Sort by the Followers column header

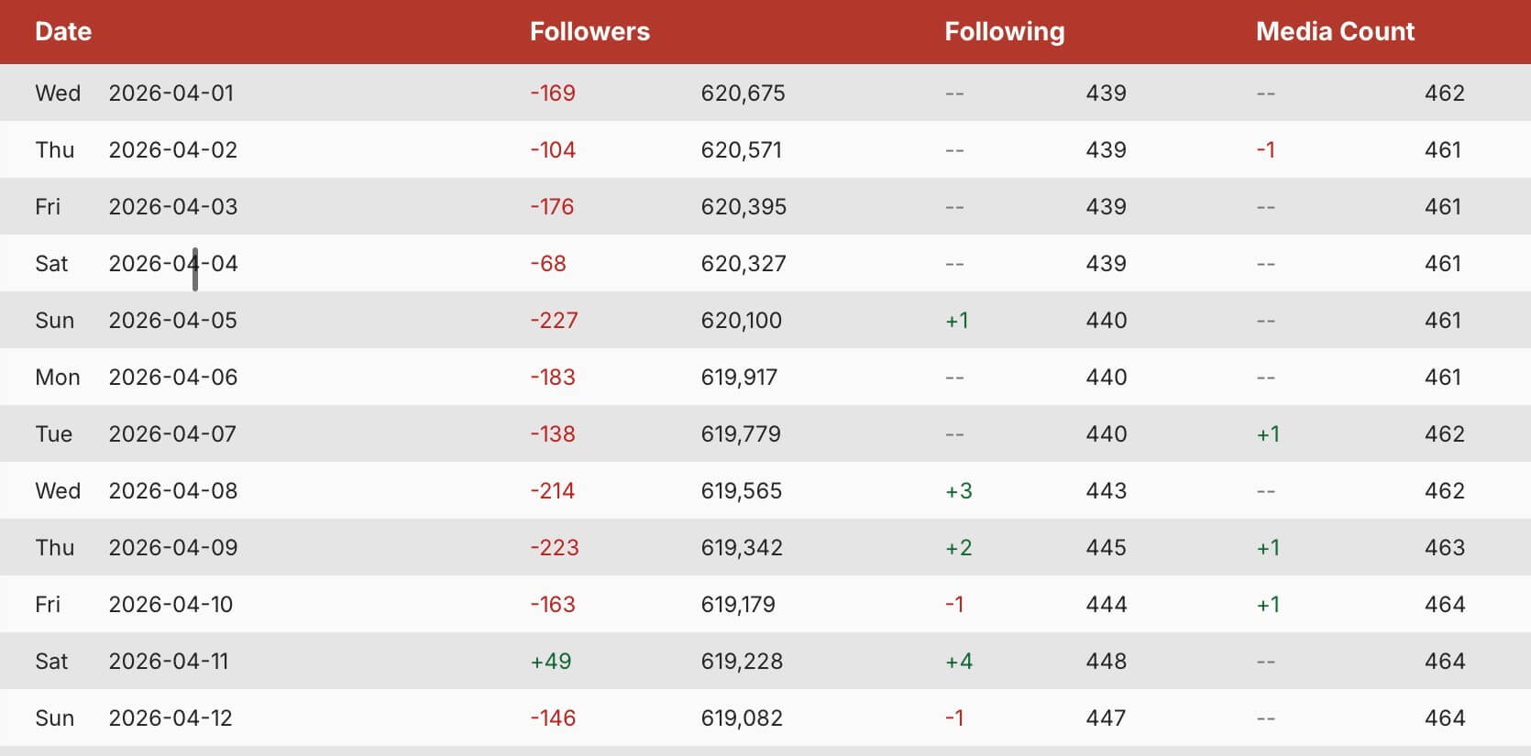pos(589,32)
